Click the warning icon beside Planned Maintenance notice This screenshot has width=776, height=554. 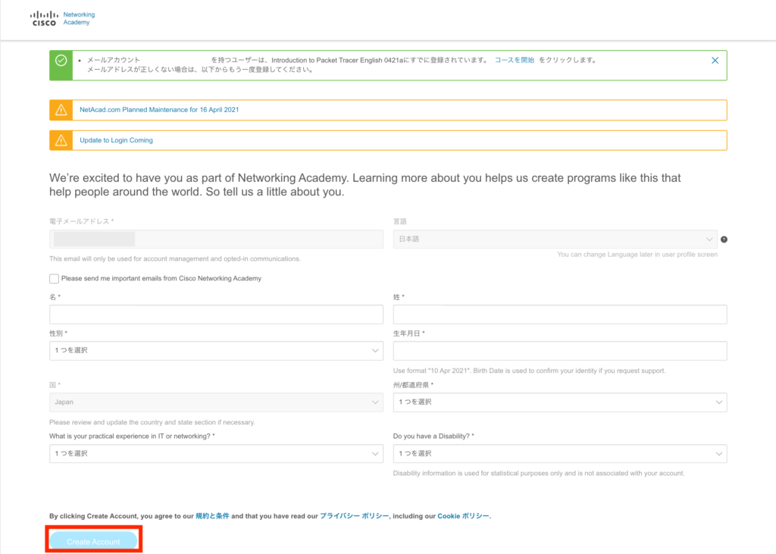point(61,110)
